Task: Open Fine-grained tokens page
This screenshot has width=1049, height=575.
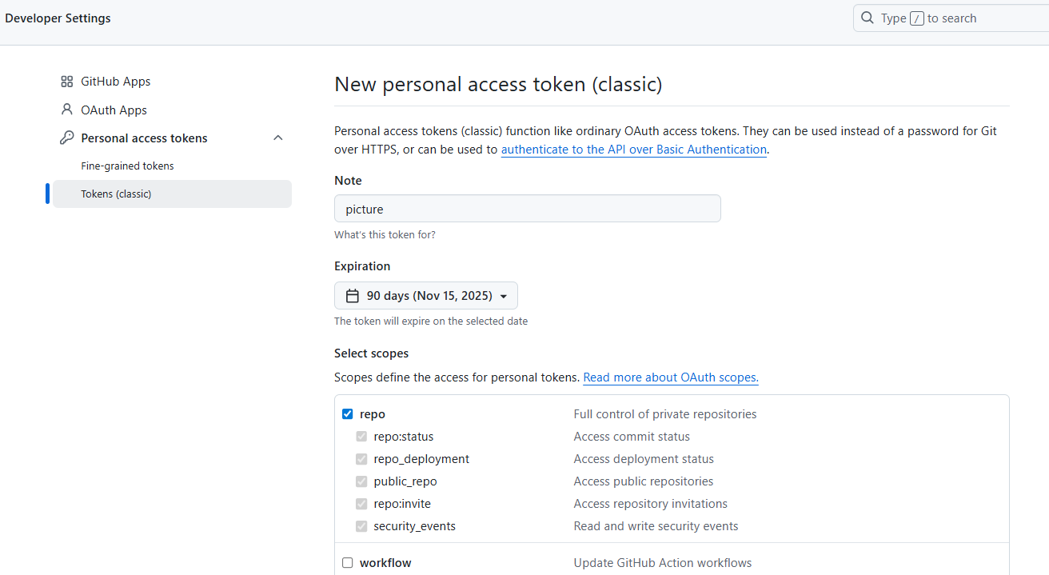Action: click(127, 166)
